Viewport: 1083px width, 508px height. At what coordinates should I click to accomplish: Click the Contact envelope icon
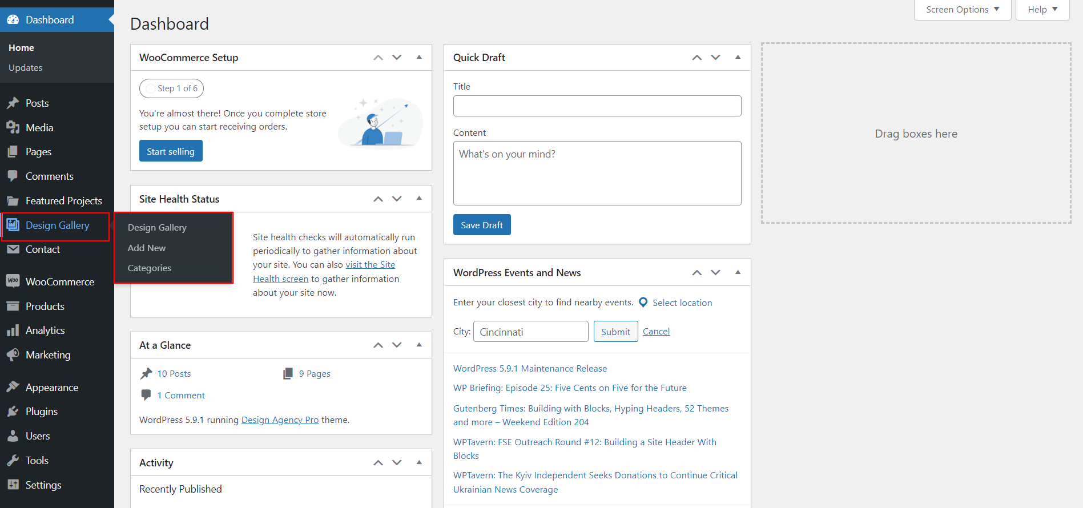tap(13, 249)
